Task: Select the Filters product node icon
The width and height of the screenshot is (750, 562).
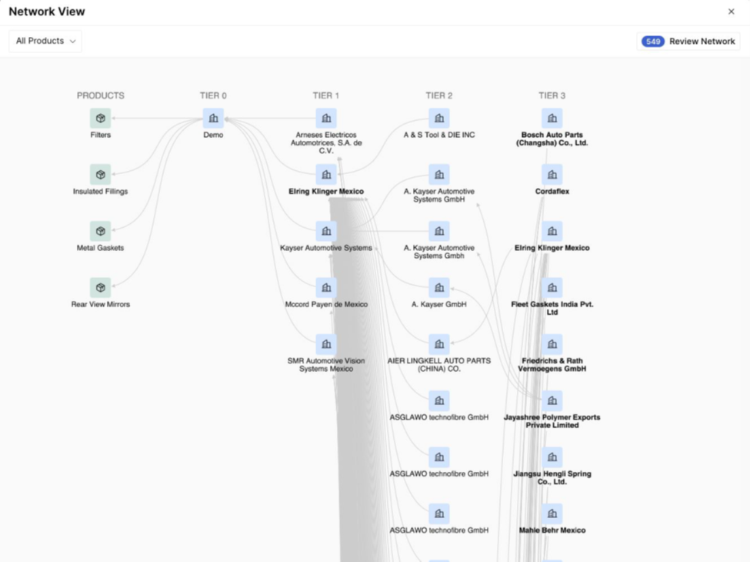Action: coord(101,119)
